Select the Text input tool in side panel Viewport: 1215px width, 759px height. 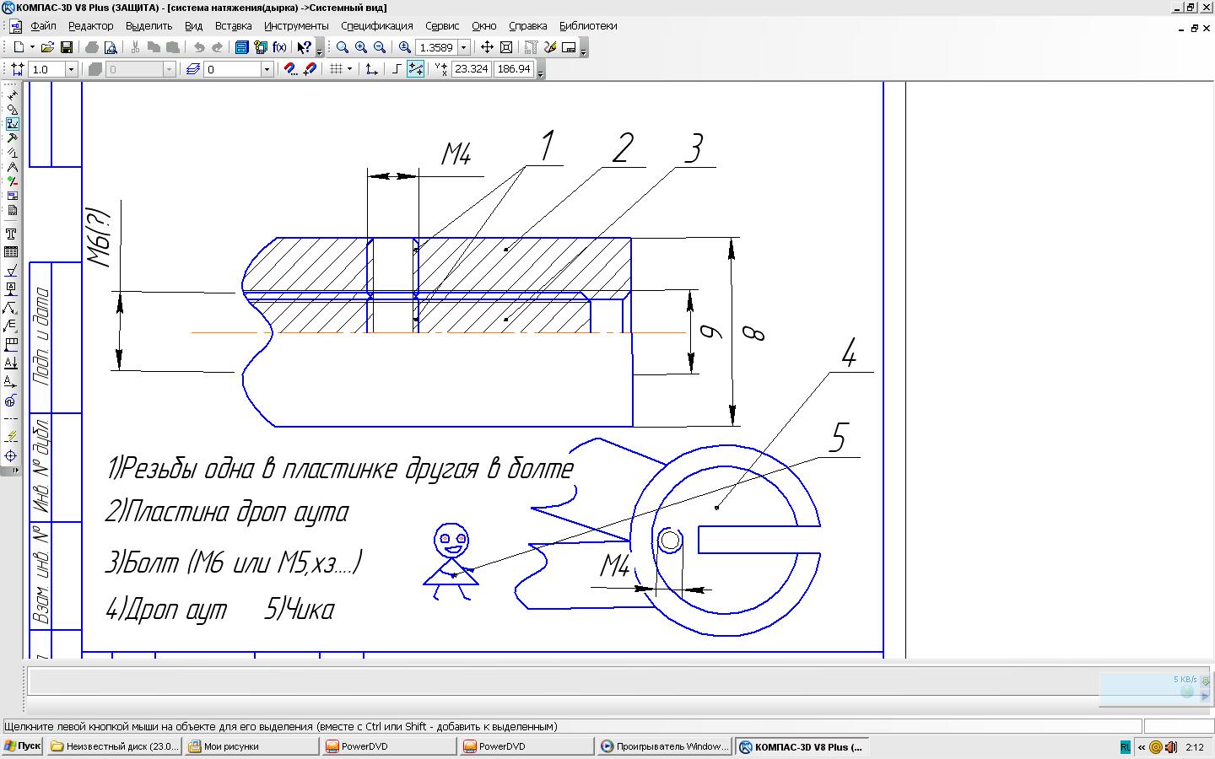coord(12,234)
